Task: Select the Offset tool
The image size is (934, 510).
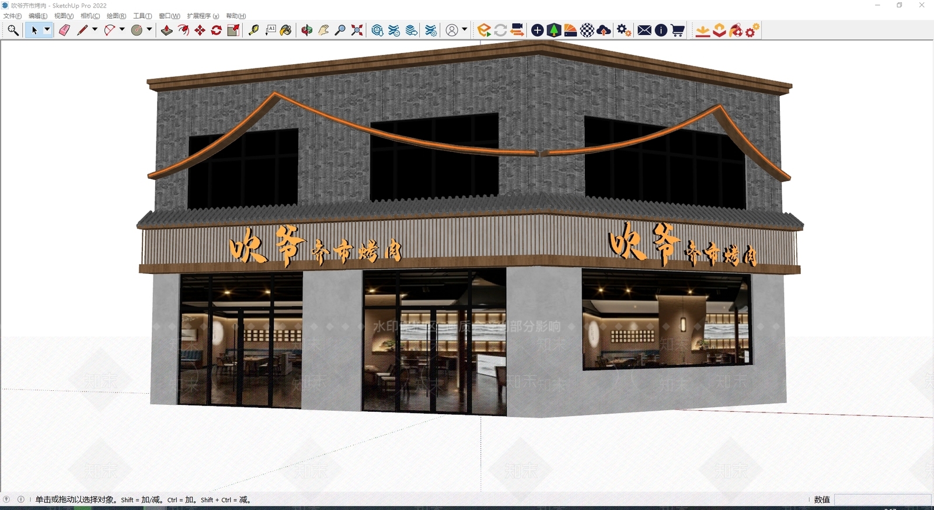Action: [x=183, y=30]
